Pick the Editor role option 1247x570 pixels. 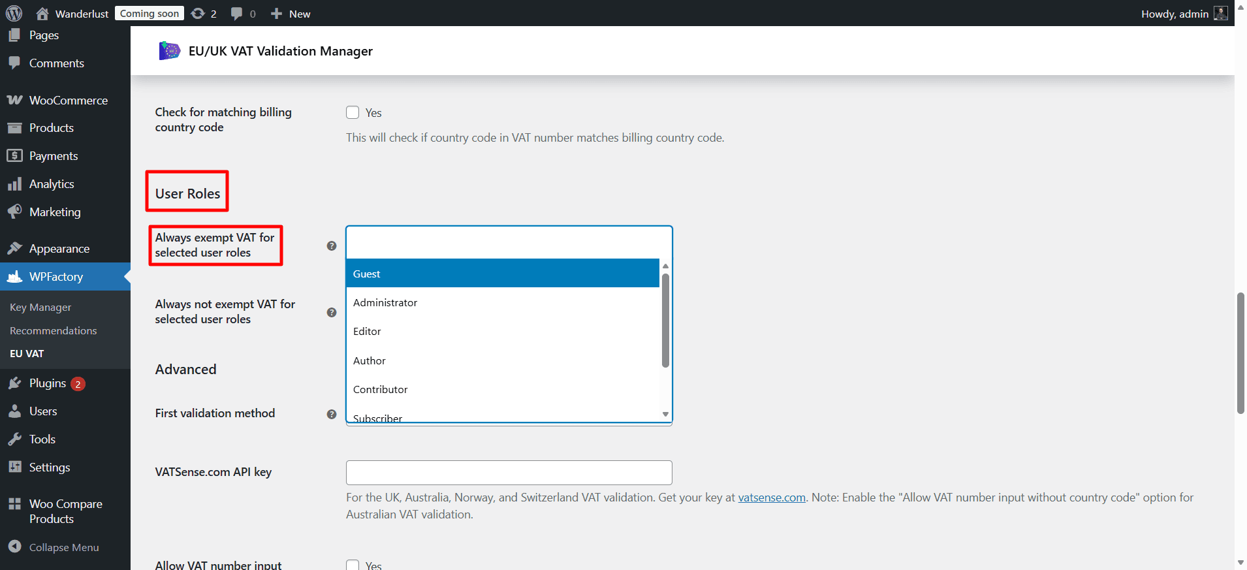[503, 331]
